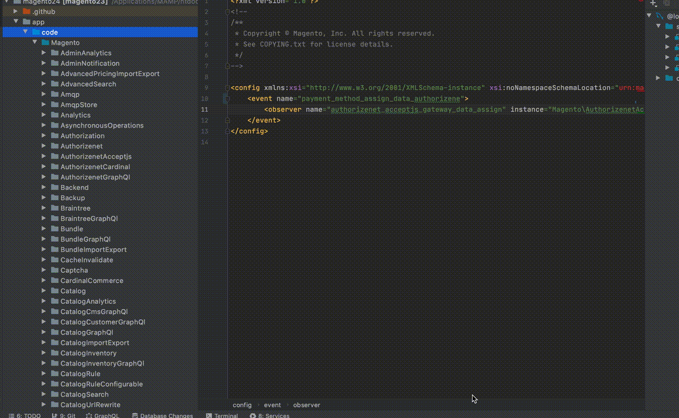The image size is (679, 418).
Task: Click the Braintree folder icon
Action: [55, 208]
